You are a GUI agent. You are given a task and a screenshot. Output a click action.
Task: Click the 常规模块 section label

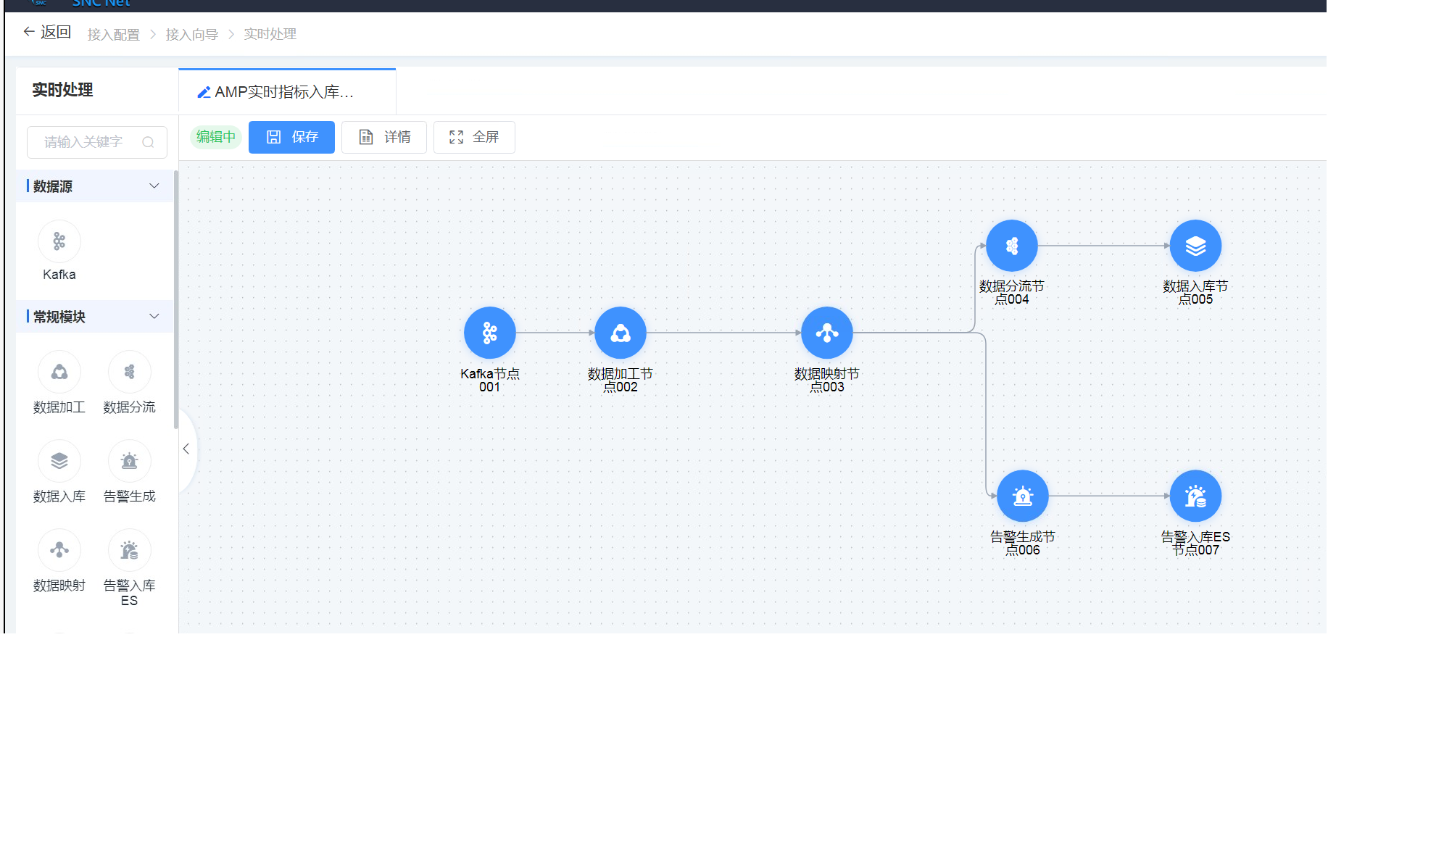pos(59,317)
